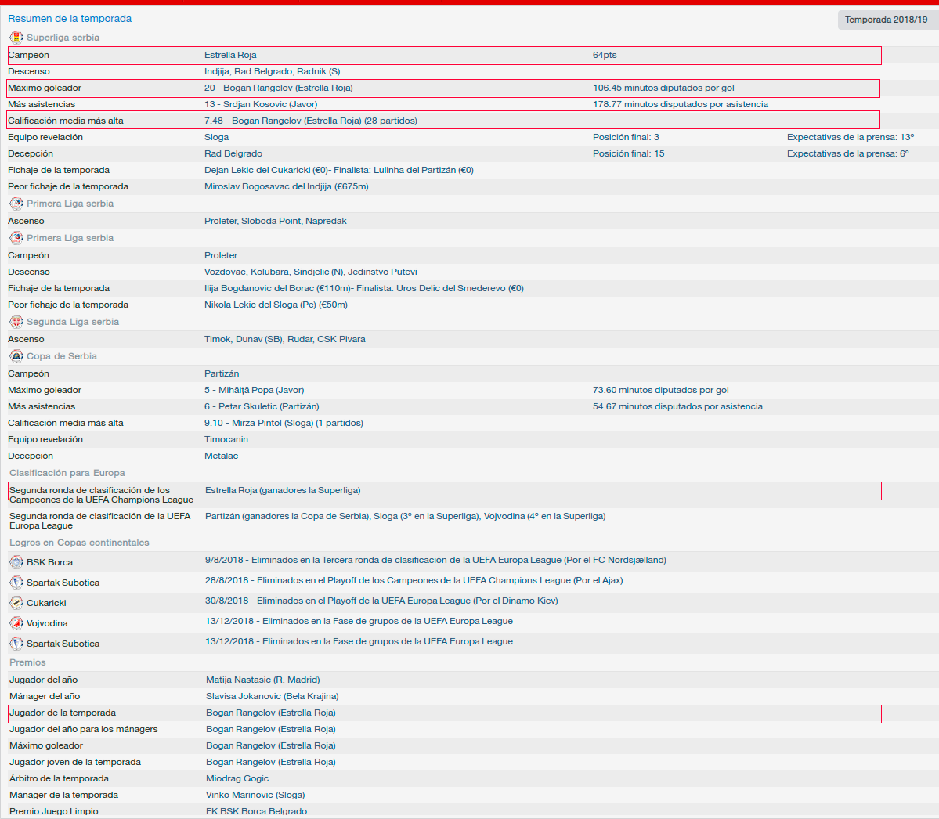Click the Resumen de la temporada heading

tap(70, 19)
